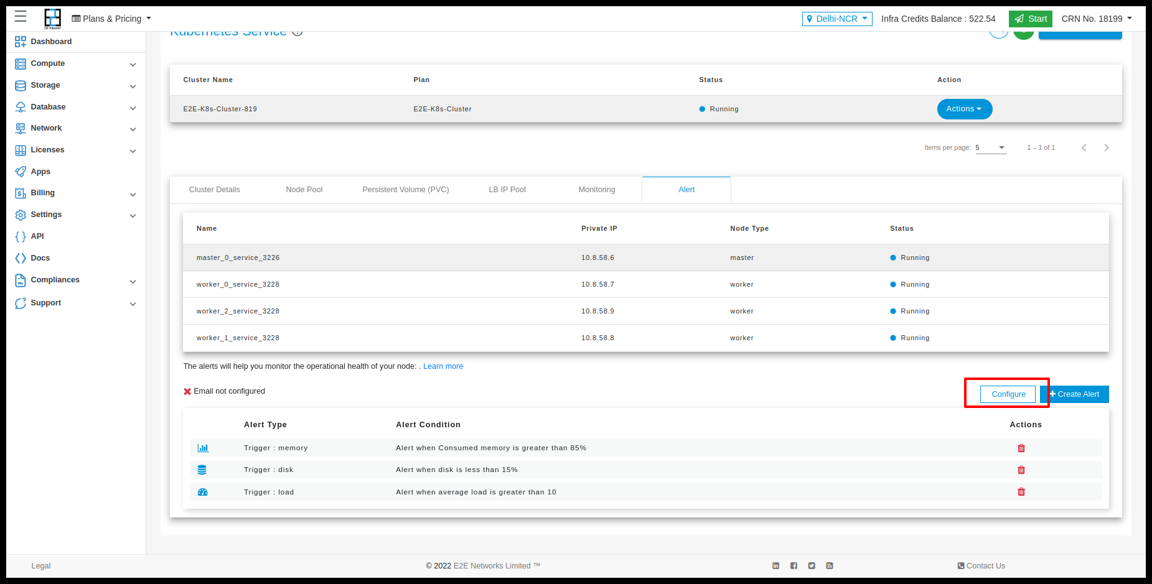Delete the load trigger alert

pos(1021,491)
